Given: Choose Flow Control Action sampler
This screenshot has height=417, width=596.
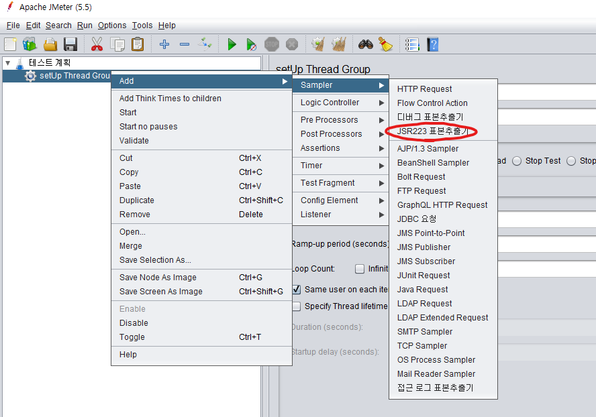Looking at the screenshot, I should (x=443, y=103).
